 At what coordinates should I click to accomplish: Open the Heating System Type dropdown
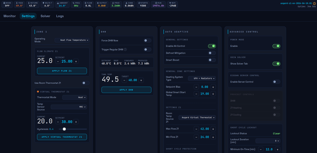point(202,78)
